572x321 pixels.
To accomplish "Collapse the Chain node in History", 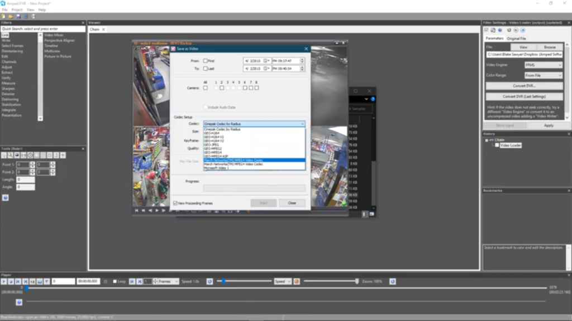I will [x=487, y=140].
